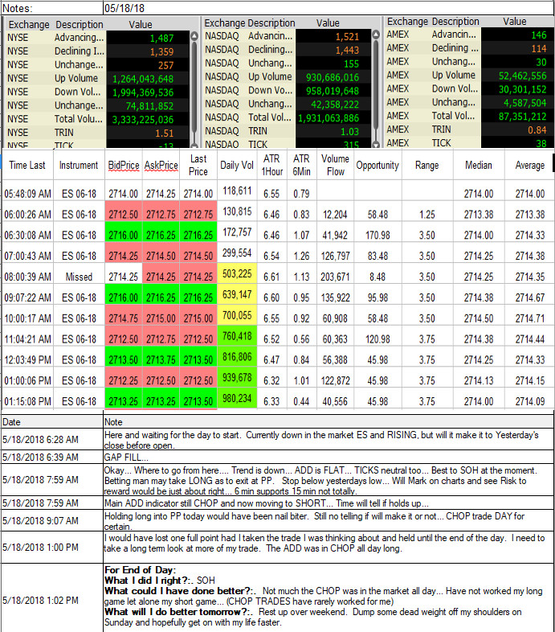Click the Last Price column header
Screen dimensions: 555x632
click(198, 166)
